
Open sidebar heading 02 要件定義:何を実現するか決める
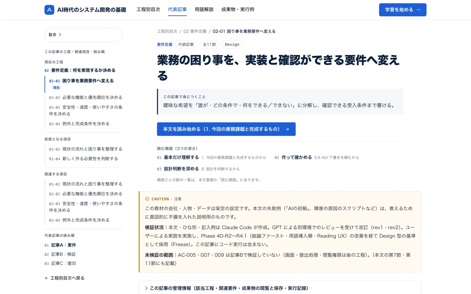pyautogui.click(x=80, y=70)
